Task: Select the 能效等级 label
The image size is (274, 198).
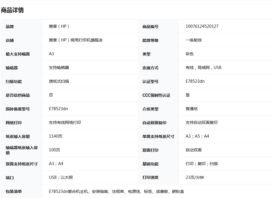Action: (x=150, y=40)
